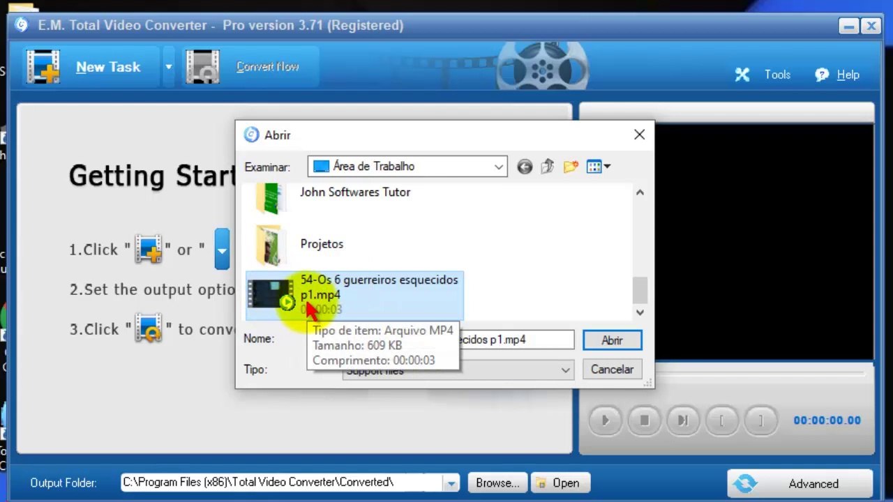
Task: Click the Next frame button in the preview panel
Action: 683,420
